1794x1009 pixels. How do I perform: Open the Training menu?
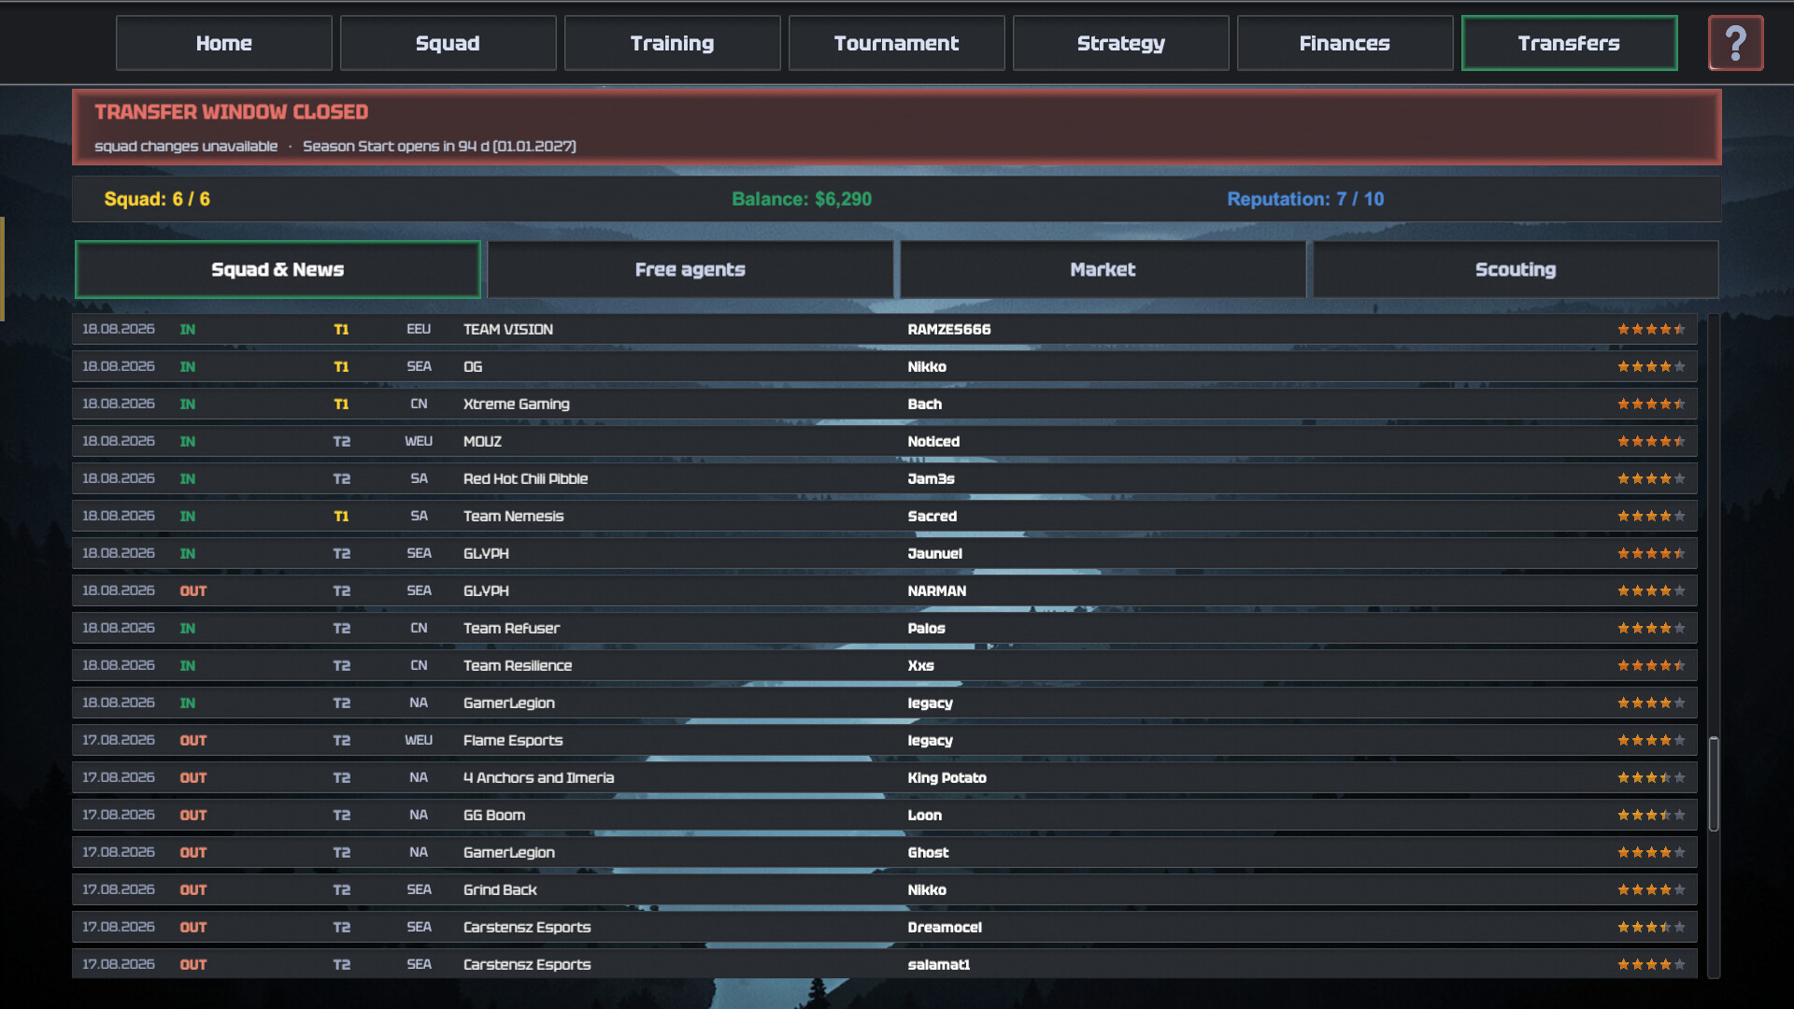(x=673, y=43)
